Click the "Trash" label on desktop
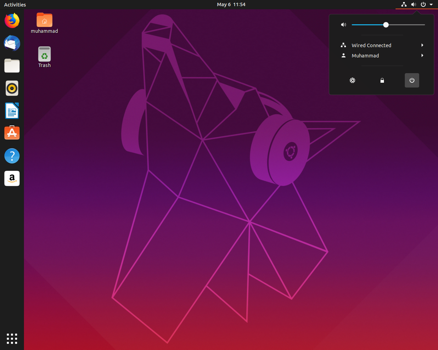This screenshot has height=350, width=438. pyautogui.click(x=44, y=65)
